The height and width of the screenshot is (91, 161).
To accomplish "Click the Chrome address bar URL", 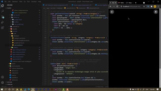I will point(132,7).
